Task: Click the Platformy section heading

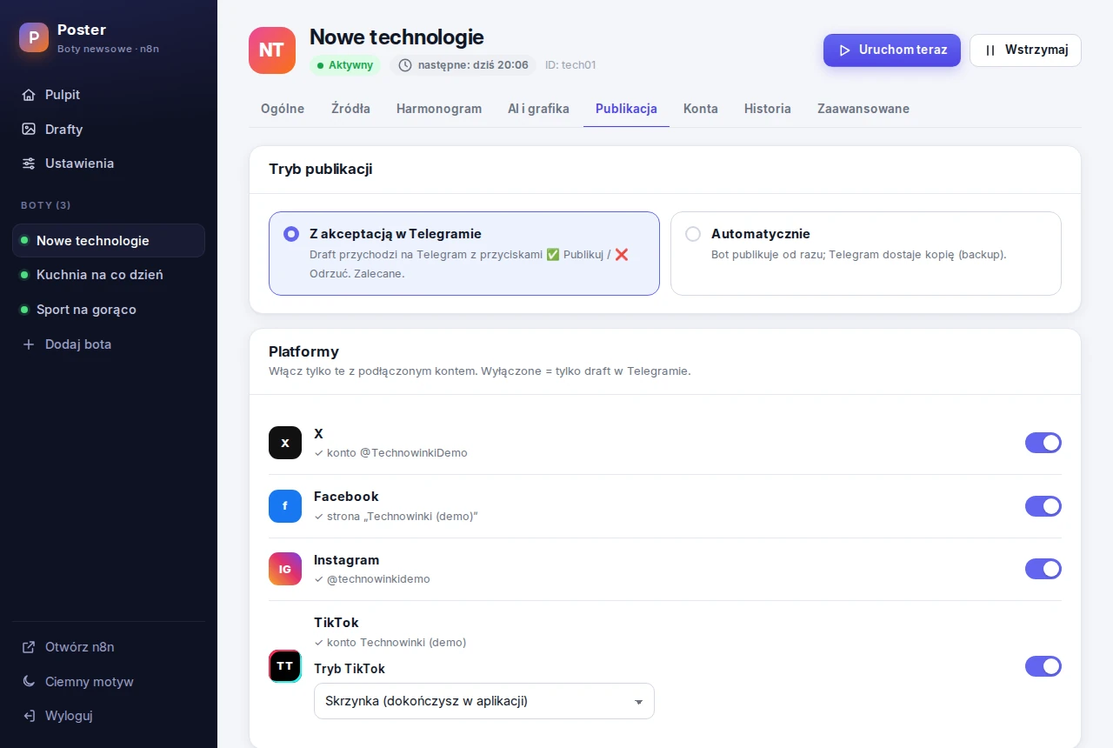Action: (x=303, y=351)
